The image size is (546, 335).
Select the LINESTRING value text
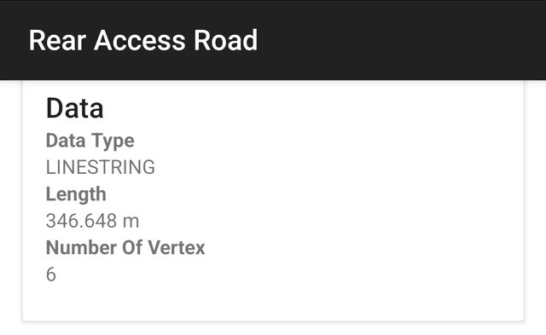coord(101,167)
